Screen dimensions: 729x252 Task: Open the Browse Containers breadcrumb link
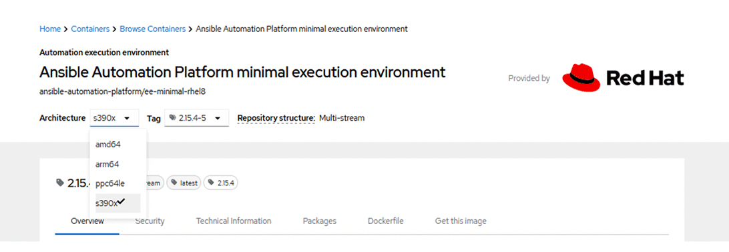(152, 29)
